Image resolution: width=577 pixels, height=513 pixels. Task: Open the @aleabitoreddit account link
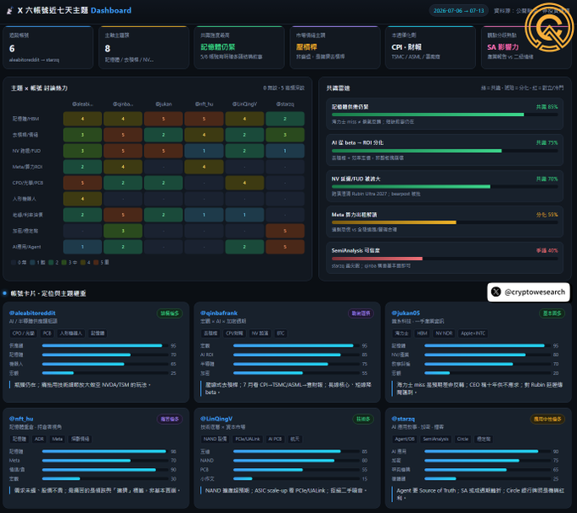32,313
